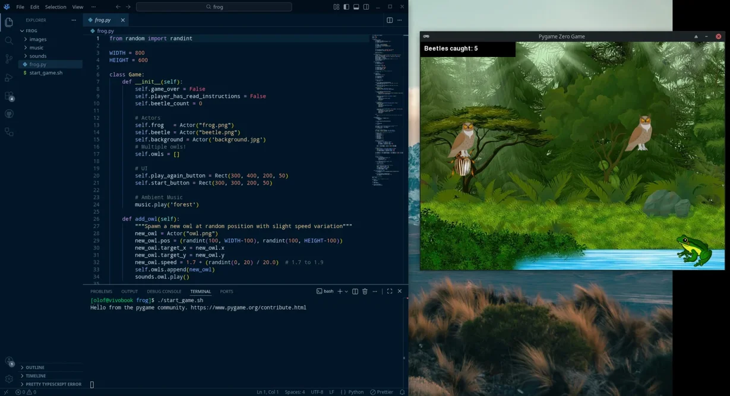Viewport: 730px width, 396px height.
Task: Click the UTF-8 encoding indicator
Action: tap(317, 392)
